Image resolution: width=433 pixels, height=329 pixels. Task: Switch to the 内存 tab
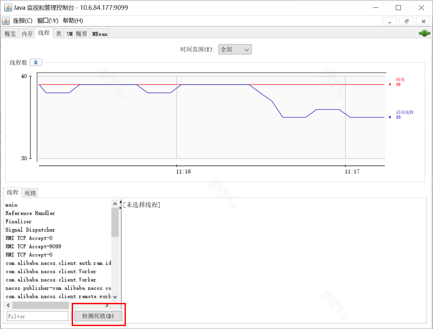(27, 34)
